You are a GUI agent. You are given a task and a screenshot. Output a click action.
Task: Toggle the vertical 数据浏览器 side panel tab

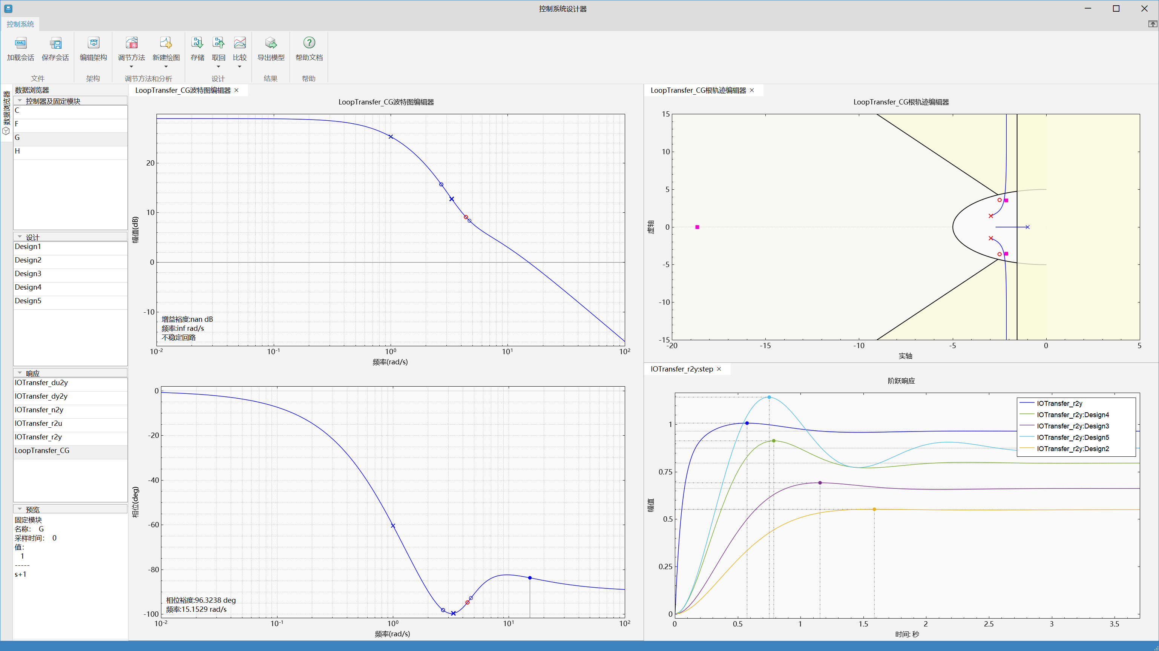(x=6, y=112)
